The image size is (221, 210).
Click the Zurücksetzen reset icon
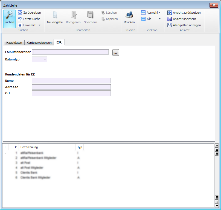pyautogui.click(x=20, y=13)
